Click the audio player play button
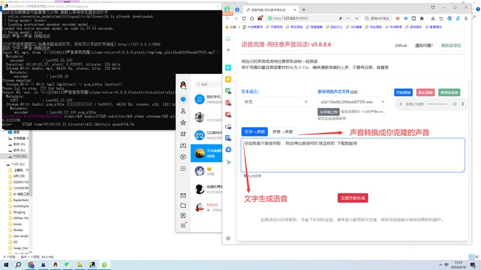481x270 pixels. 400,105
